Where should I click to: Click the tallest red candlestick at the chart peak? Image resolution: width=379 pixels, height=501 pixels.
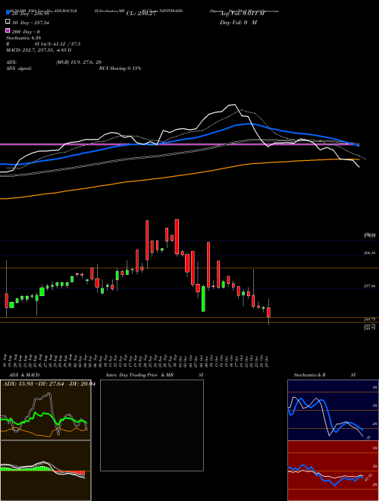(177, 237)
